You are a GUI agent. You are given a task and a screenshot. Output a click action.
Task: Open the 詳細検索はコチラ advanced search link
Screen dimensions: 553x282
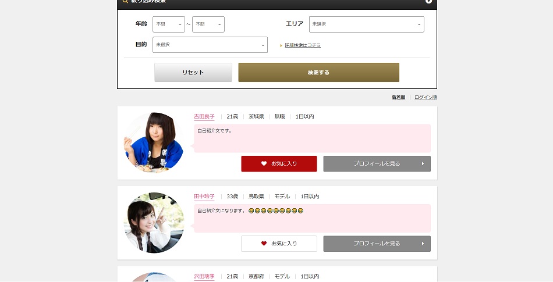point(303,45)
